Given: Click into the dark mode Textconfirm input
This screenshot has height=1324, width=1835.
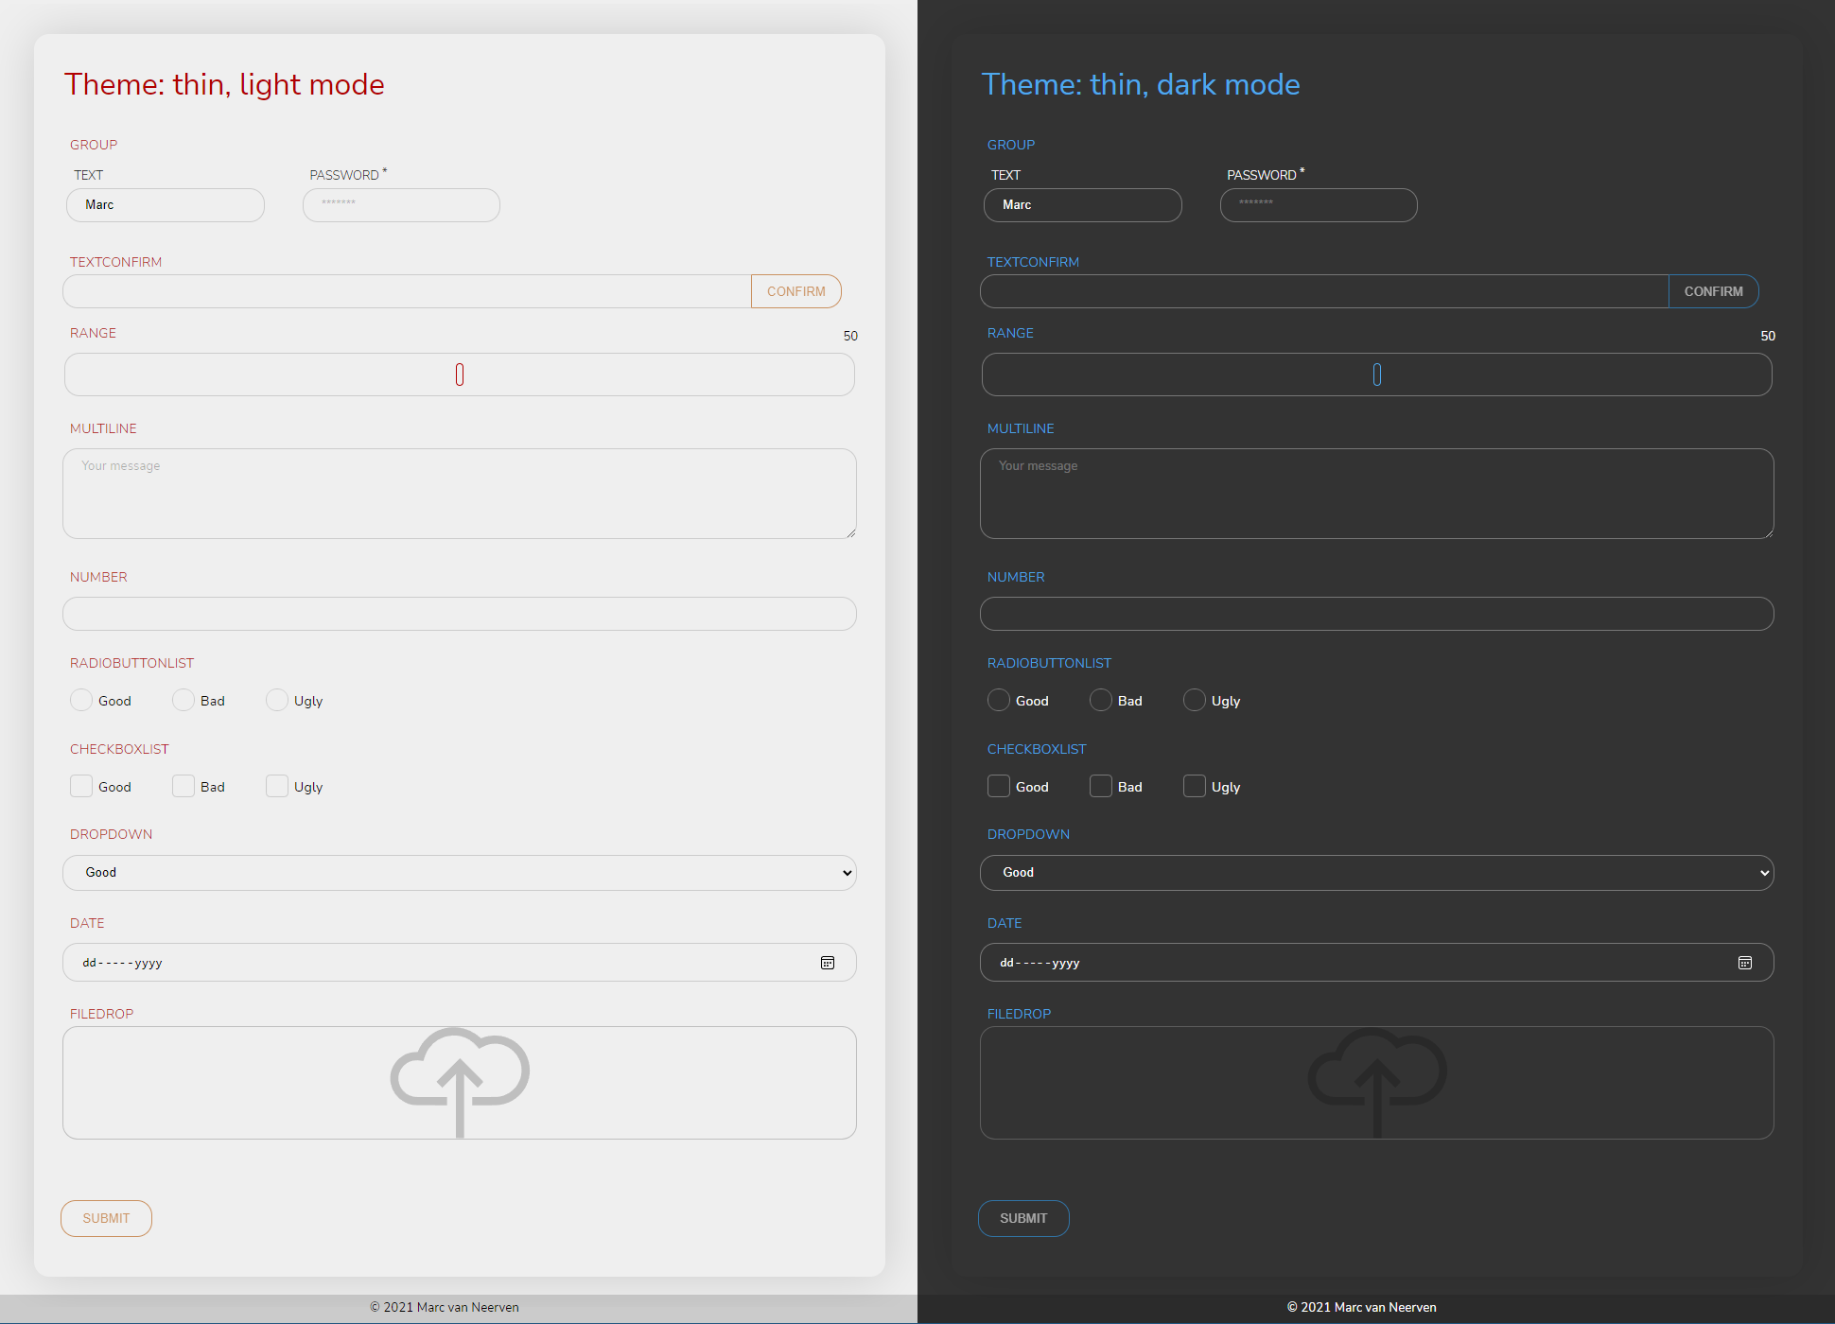Looking at the screenshot, I should [x=1324, y=291].
